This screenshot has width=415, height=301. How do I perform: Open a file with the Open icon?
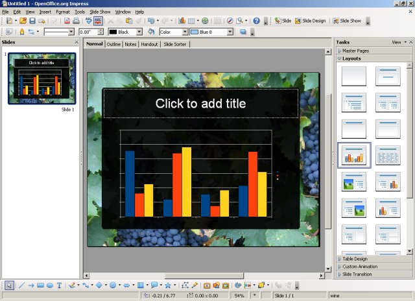point(23,21)
